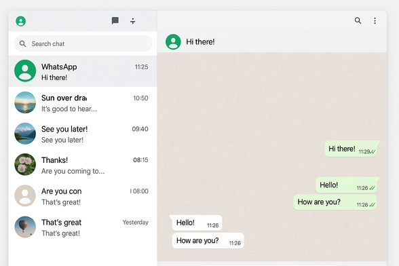The image size is (399, 266).
Task: Open the Sun over dra chat
Action: 83,103
